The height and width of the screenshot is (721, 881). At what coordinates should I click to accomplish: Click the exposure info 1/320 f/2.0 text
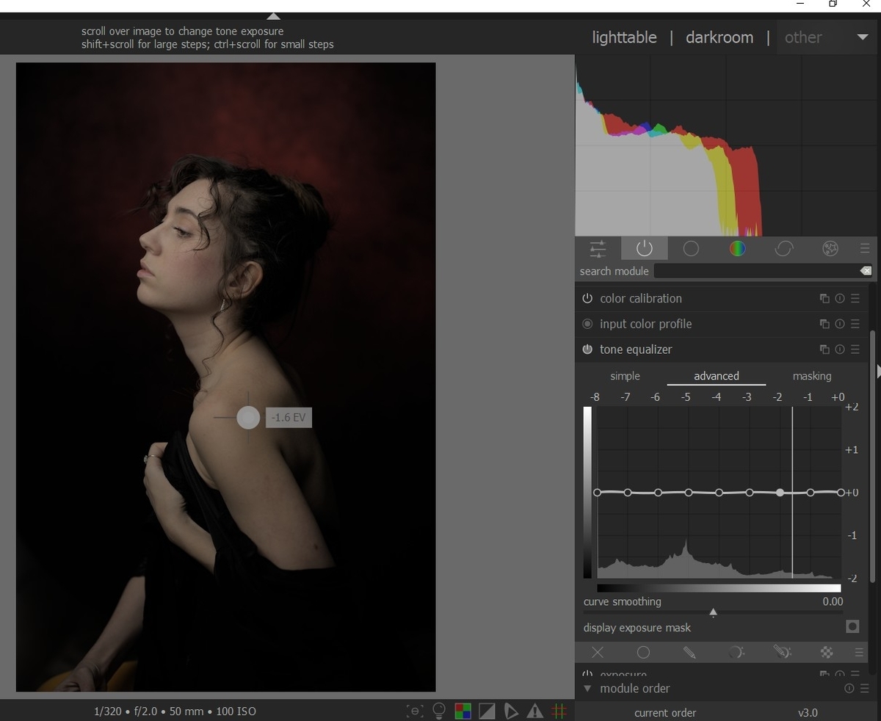coord(175,711)
